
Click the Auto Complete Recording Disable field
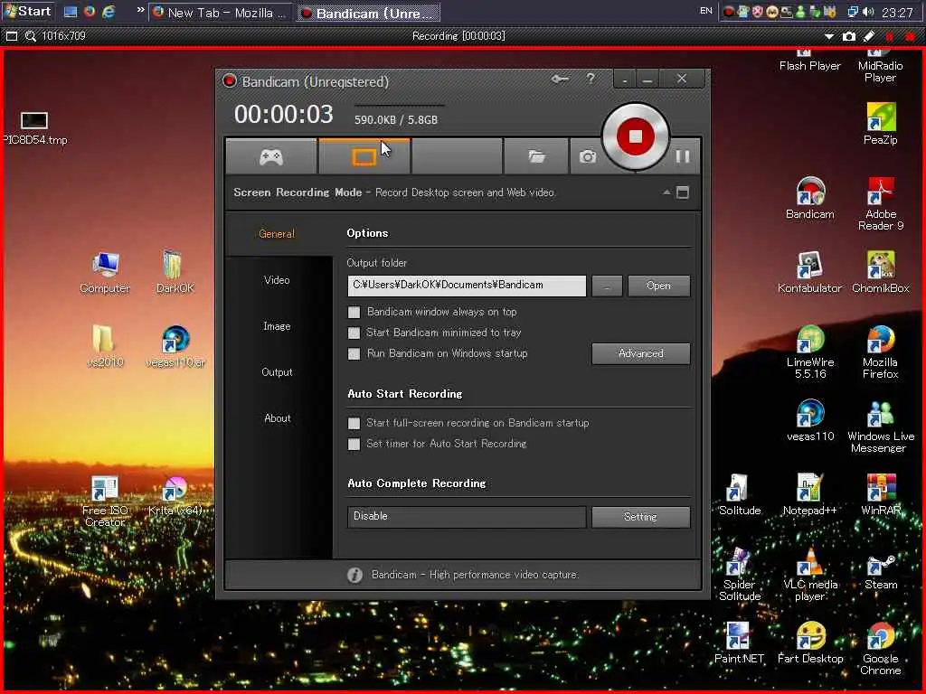467,516
